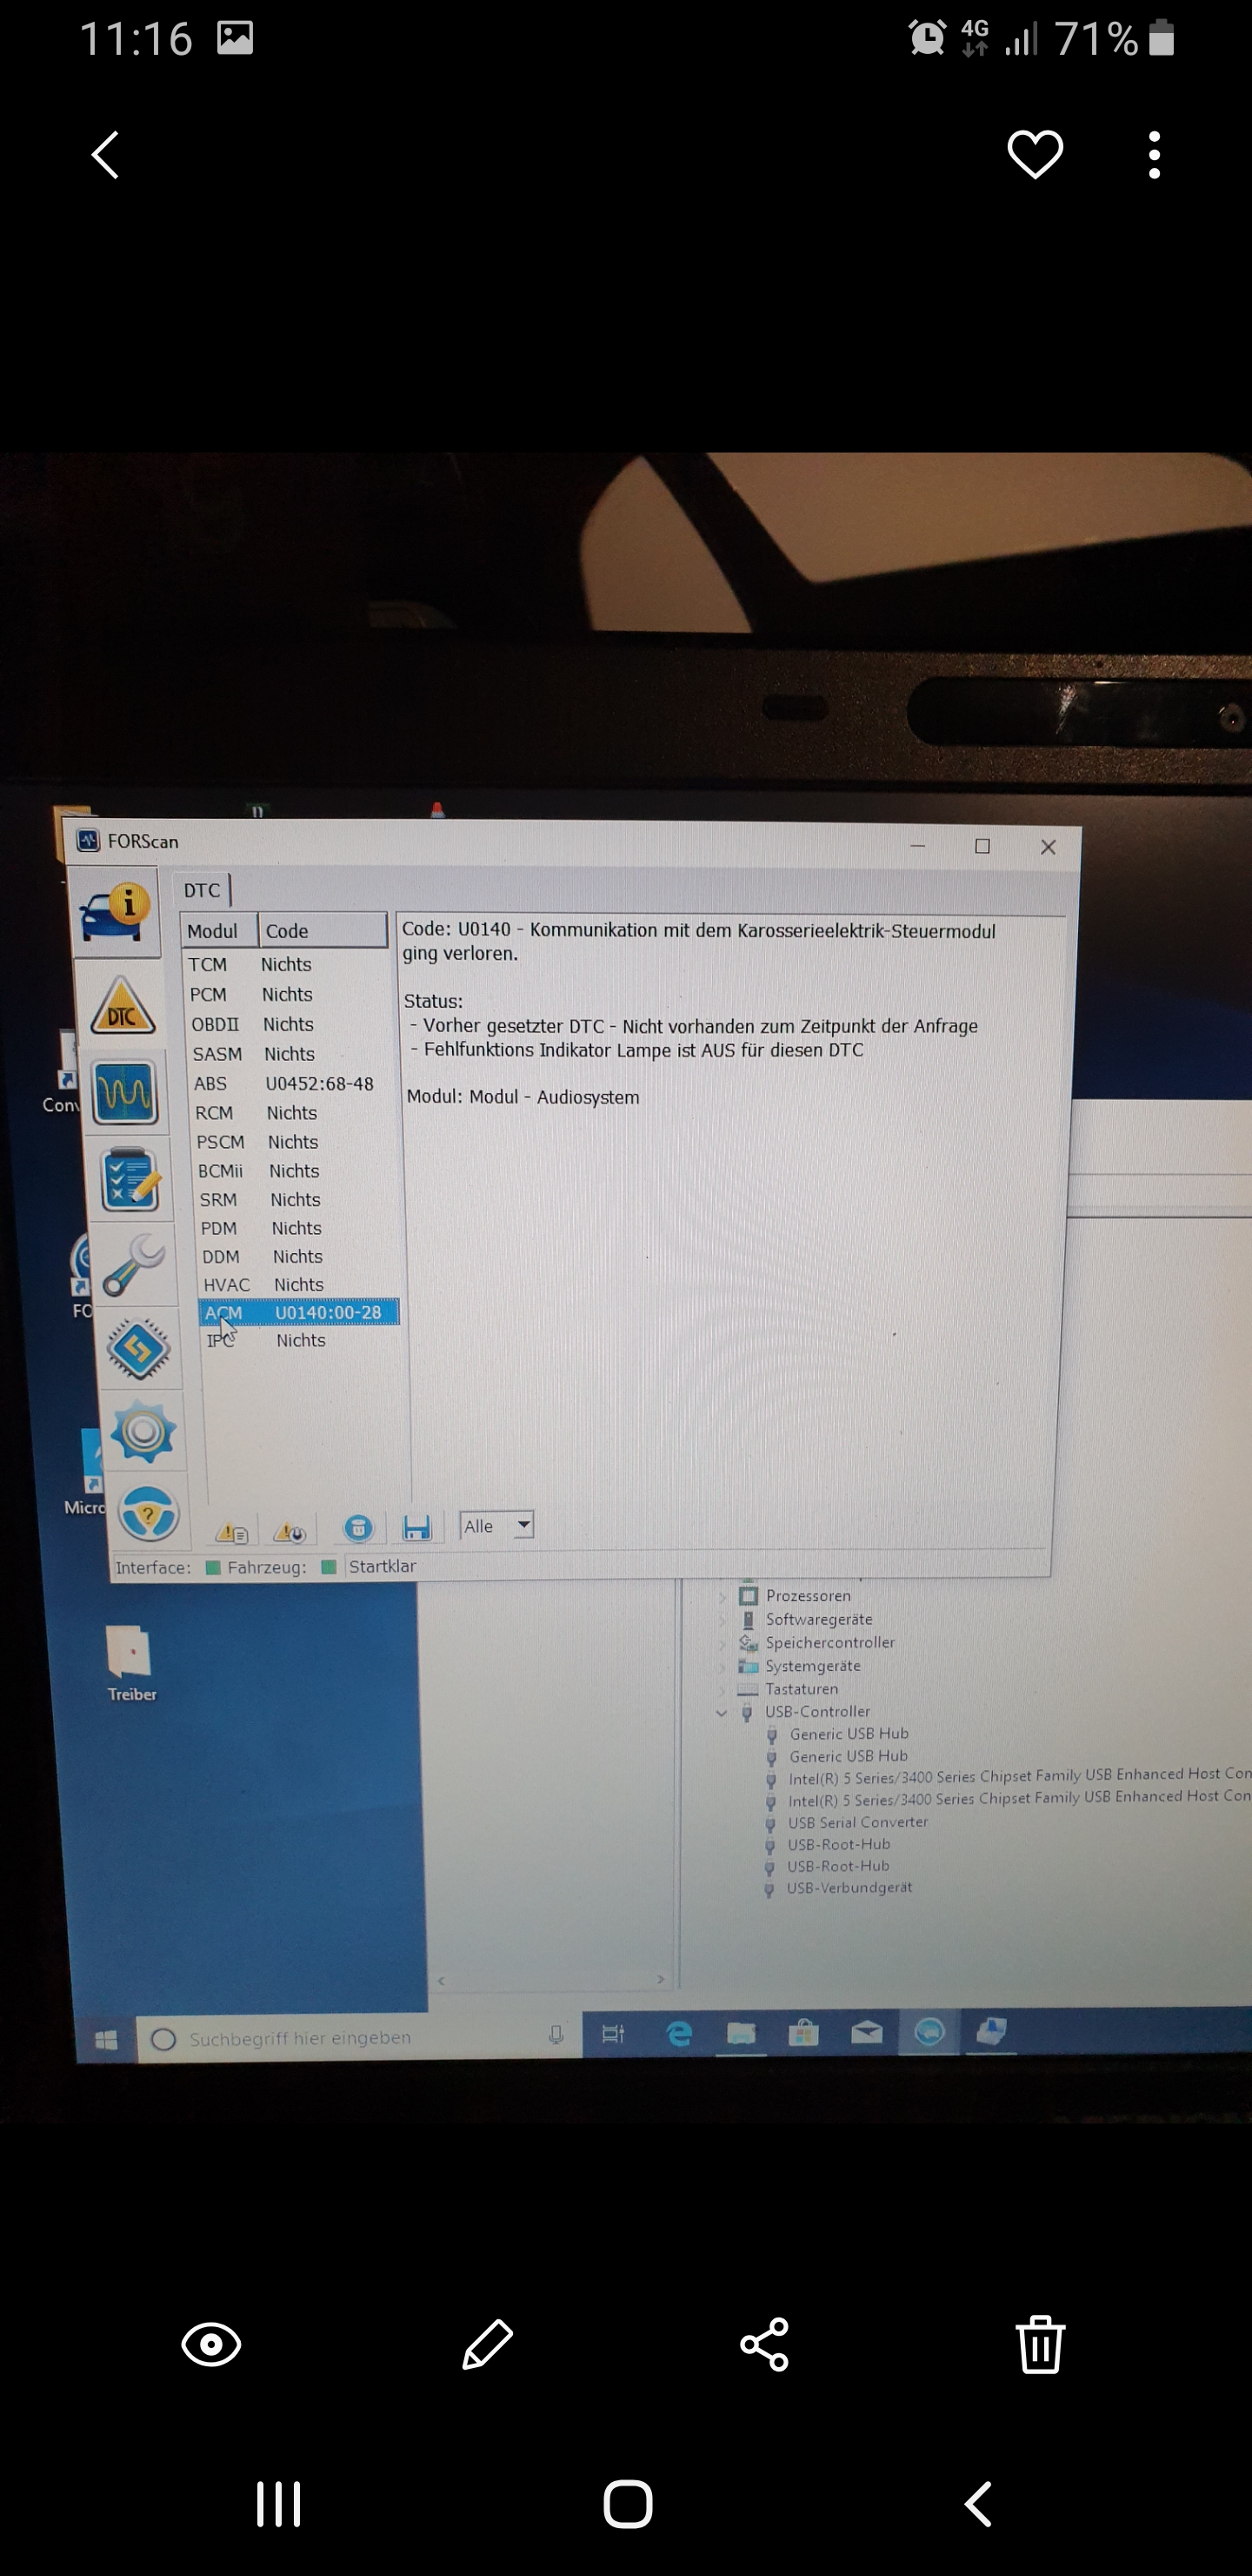The height and width of the screenshot is (2576, 1252).
Task: Open the steering wheel help section
Action: click(148, 1514)
